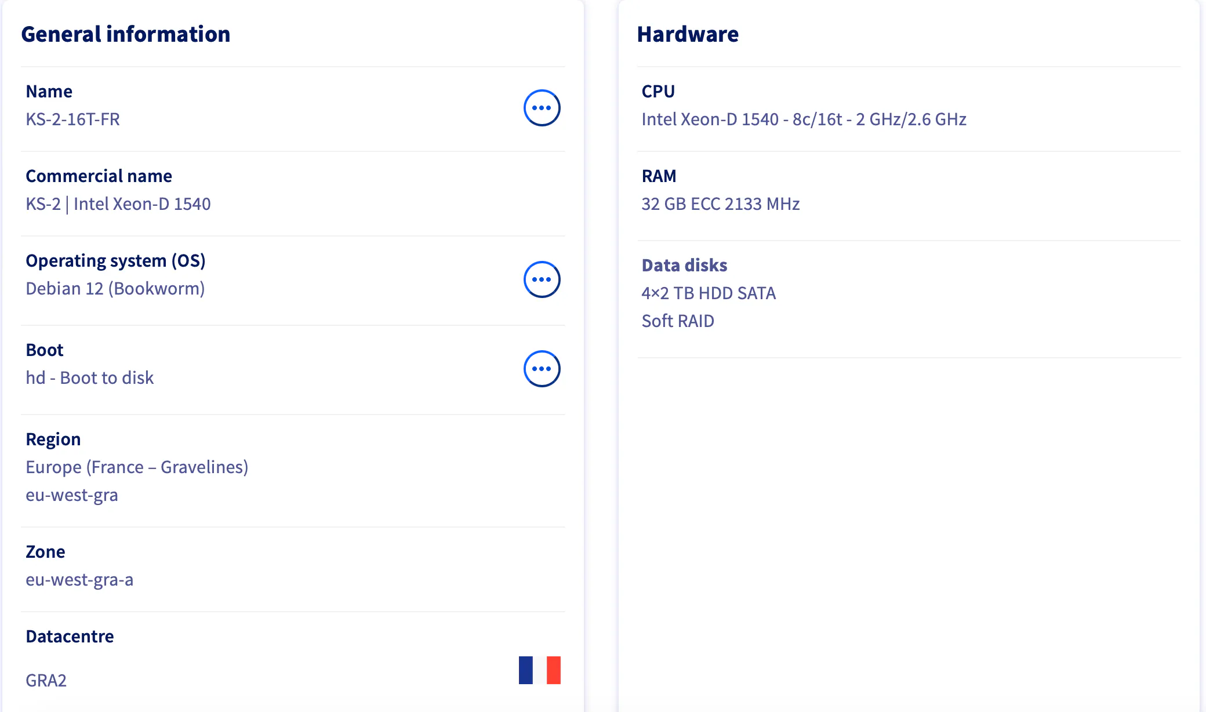Click the French flag icon

(x=539, y=670)
